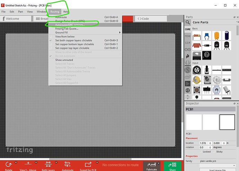Open Rotate dropdown arrow
This screenshot has width=239, height=171.
16,163
